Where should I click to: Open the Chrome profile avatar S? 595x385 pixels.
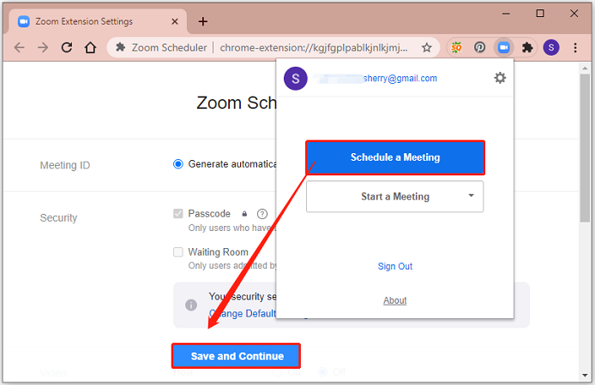551,47
